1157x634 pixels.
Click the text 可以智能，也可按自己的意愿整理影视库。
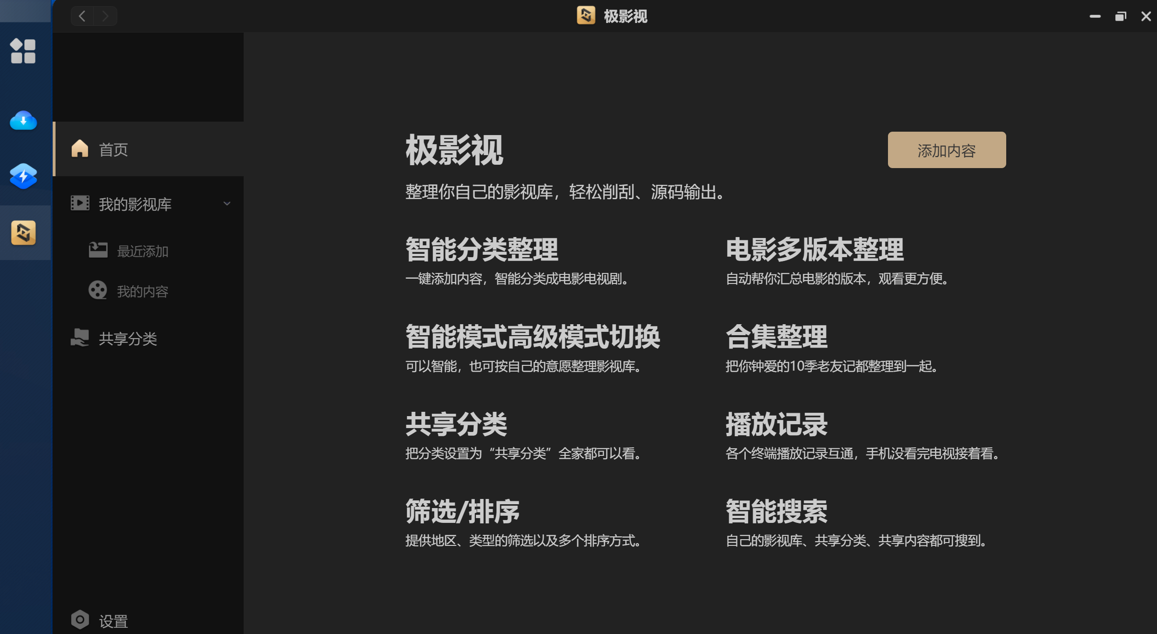(x=524, y=366)
